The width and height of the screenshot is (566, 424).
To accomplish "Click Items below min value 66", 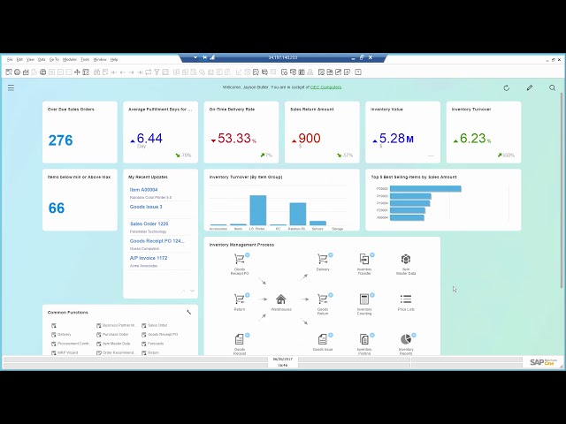I will tap(57, 208).
